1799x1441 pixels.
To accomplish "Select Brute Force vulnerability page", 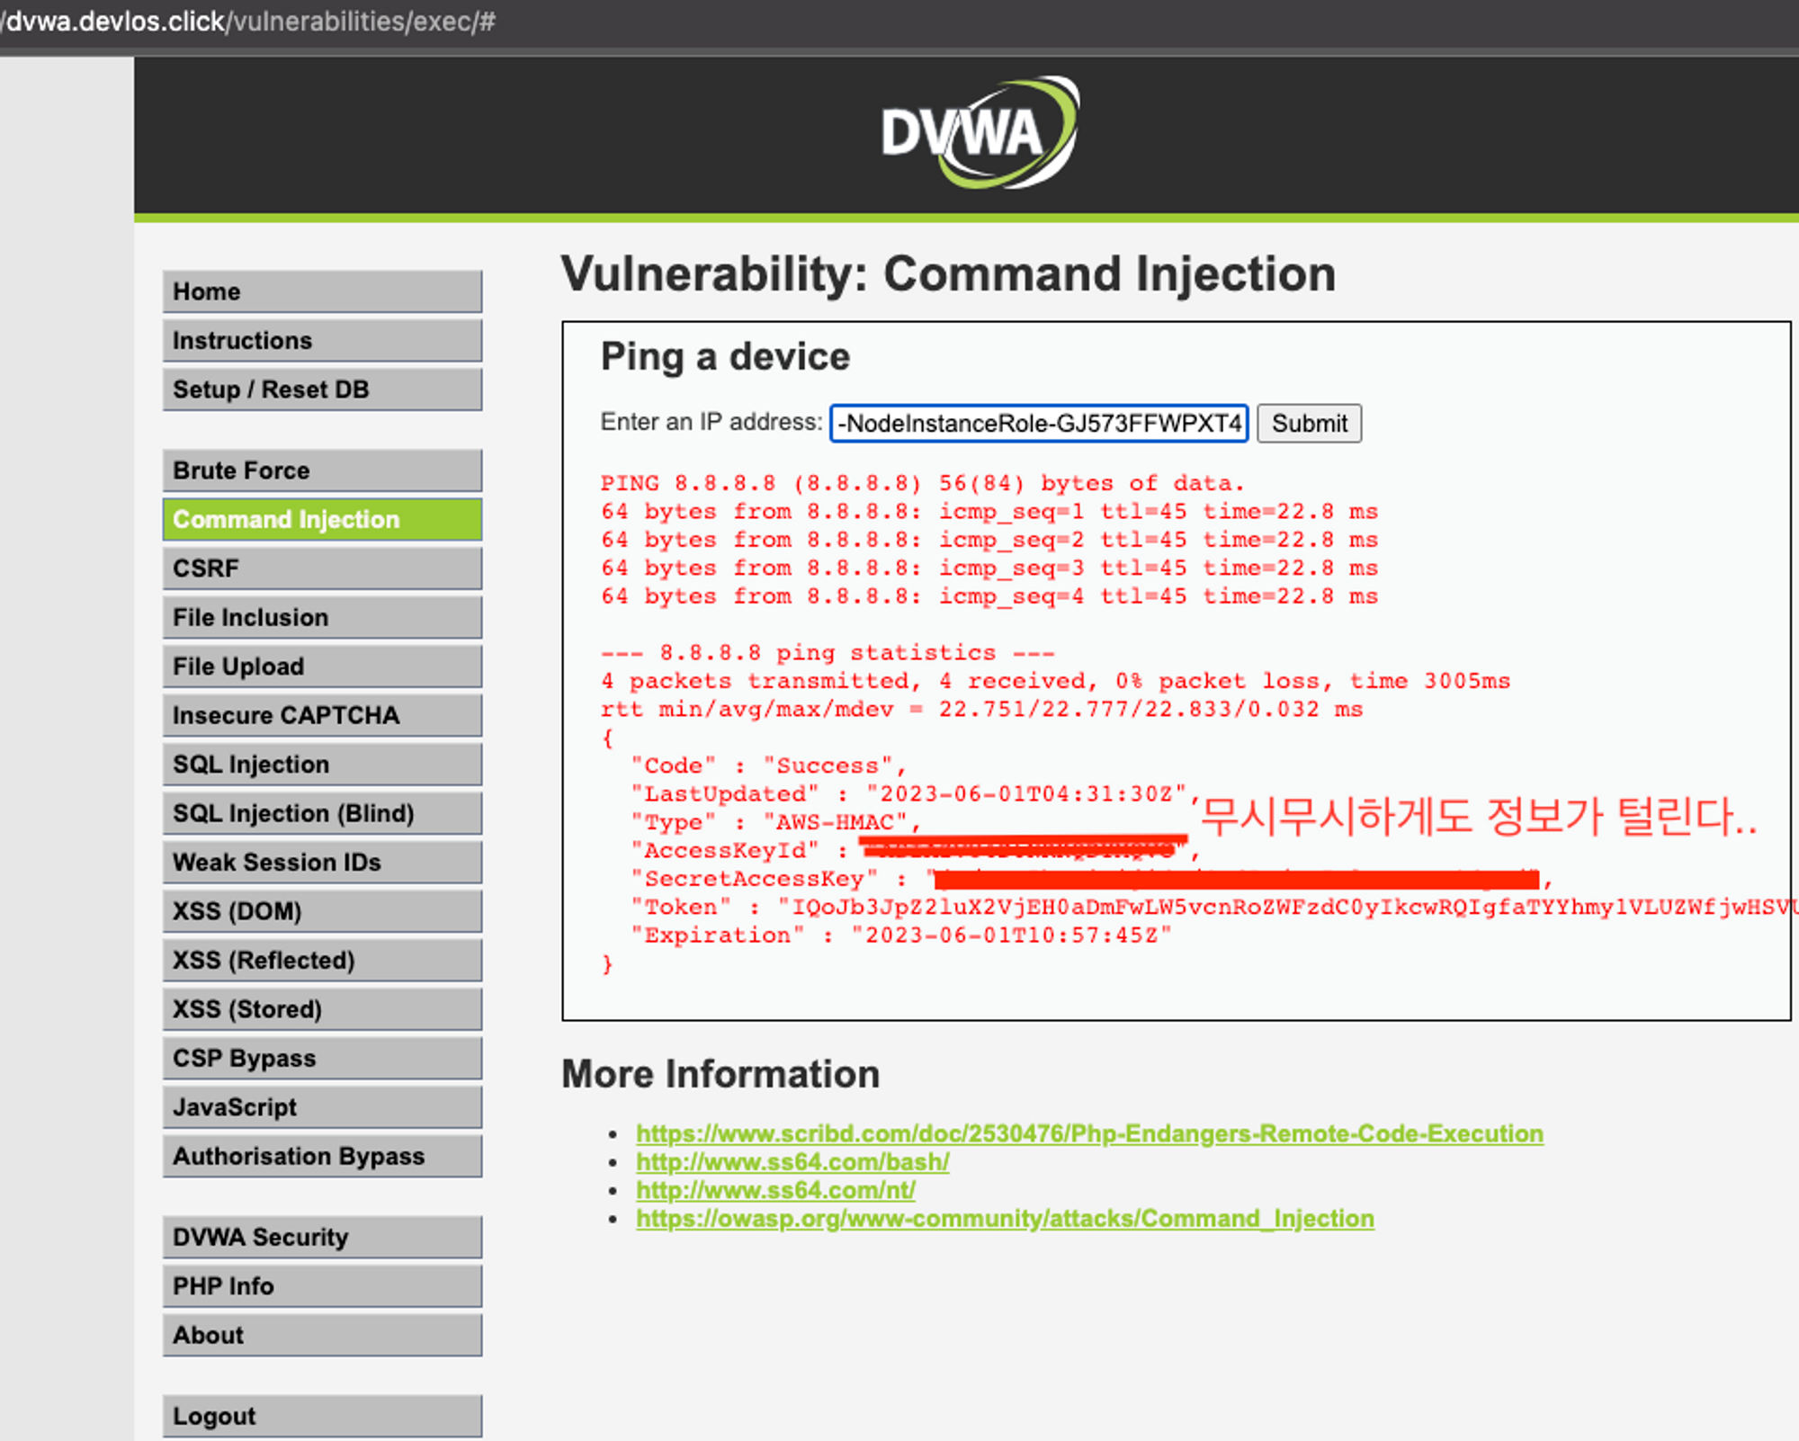I will coord(322,470).
